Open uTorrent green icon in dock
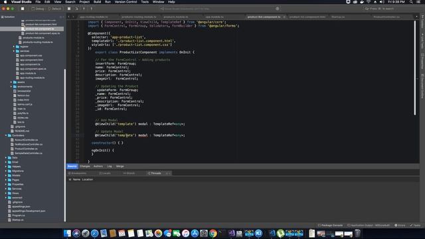This screenshot has height=239, width=425. coord(280,233)
